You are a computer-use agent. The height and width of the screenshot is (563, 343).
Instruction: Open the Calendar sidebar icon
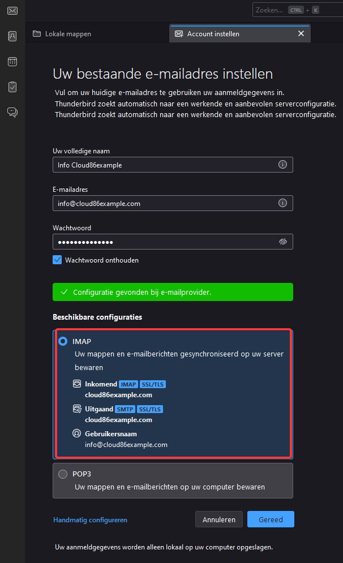12,62
